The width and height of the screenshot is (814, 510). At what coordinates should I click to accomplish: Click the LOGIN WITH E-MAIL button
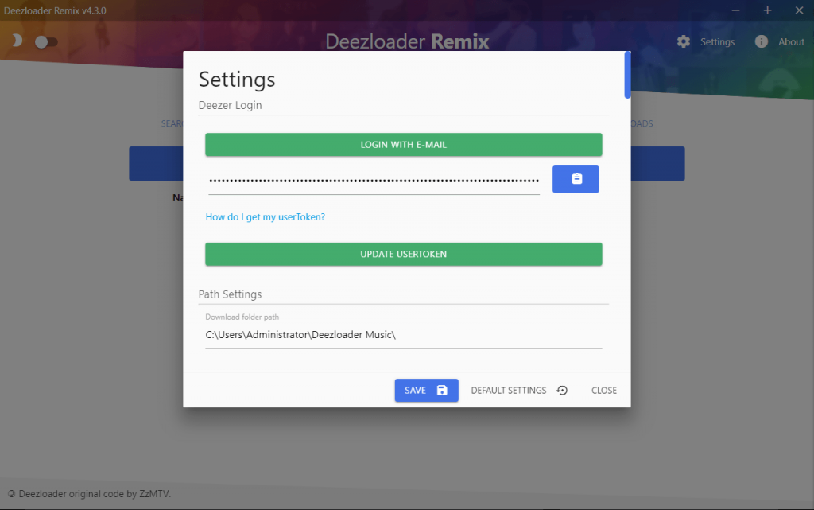pos(403,144)
